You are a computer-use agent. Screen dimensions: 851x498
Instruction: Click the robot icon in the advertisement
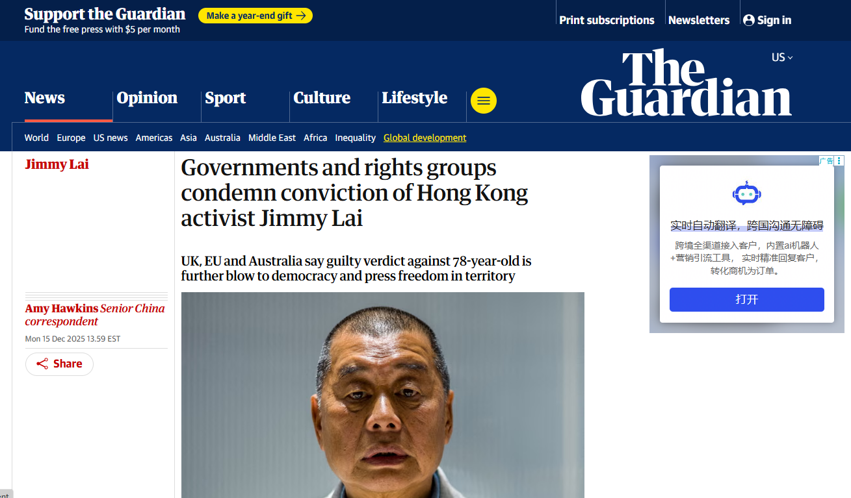coord(746,193)
